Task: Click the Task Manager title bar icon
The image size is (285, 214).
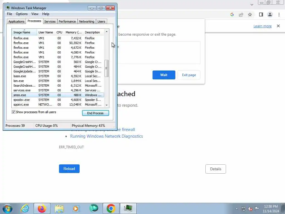Action: tap(8, 8)
